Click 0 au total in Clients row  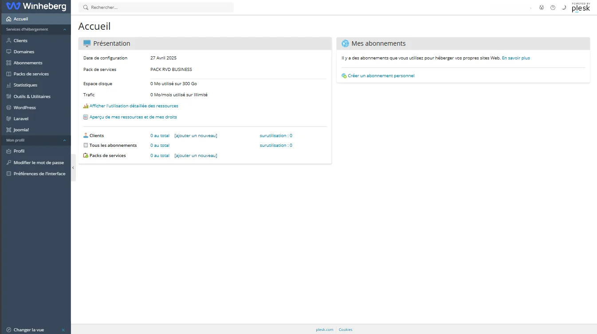[x=160, y=136]
